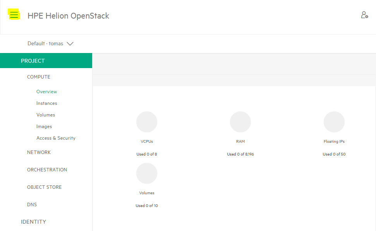Open the Overview page link

tap(46, 92)
